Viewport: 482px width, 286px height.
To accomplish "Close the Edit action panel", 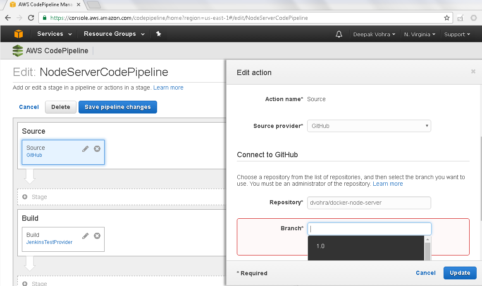I will click(473, 71).
